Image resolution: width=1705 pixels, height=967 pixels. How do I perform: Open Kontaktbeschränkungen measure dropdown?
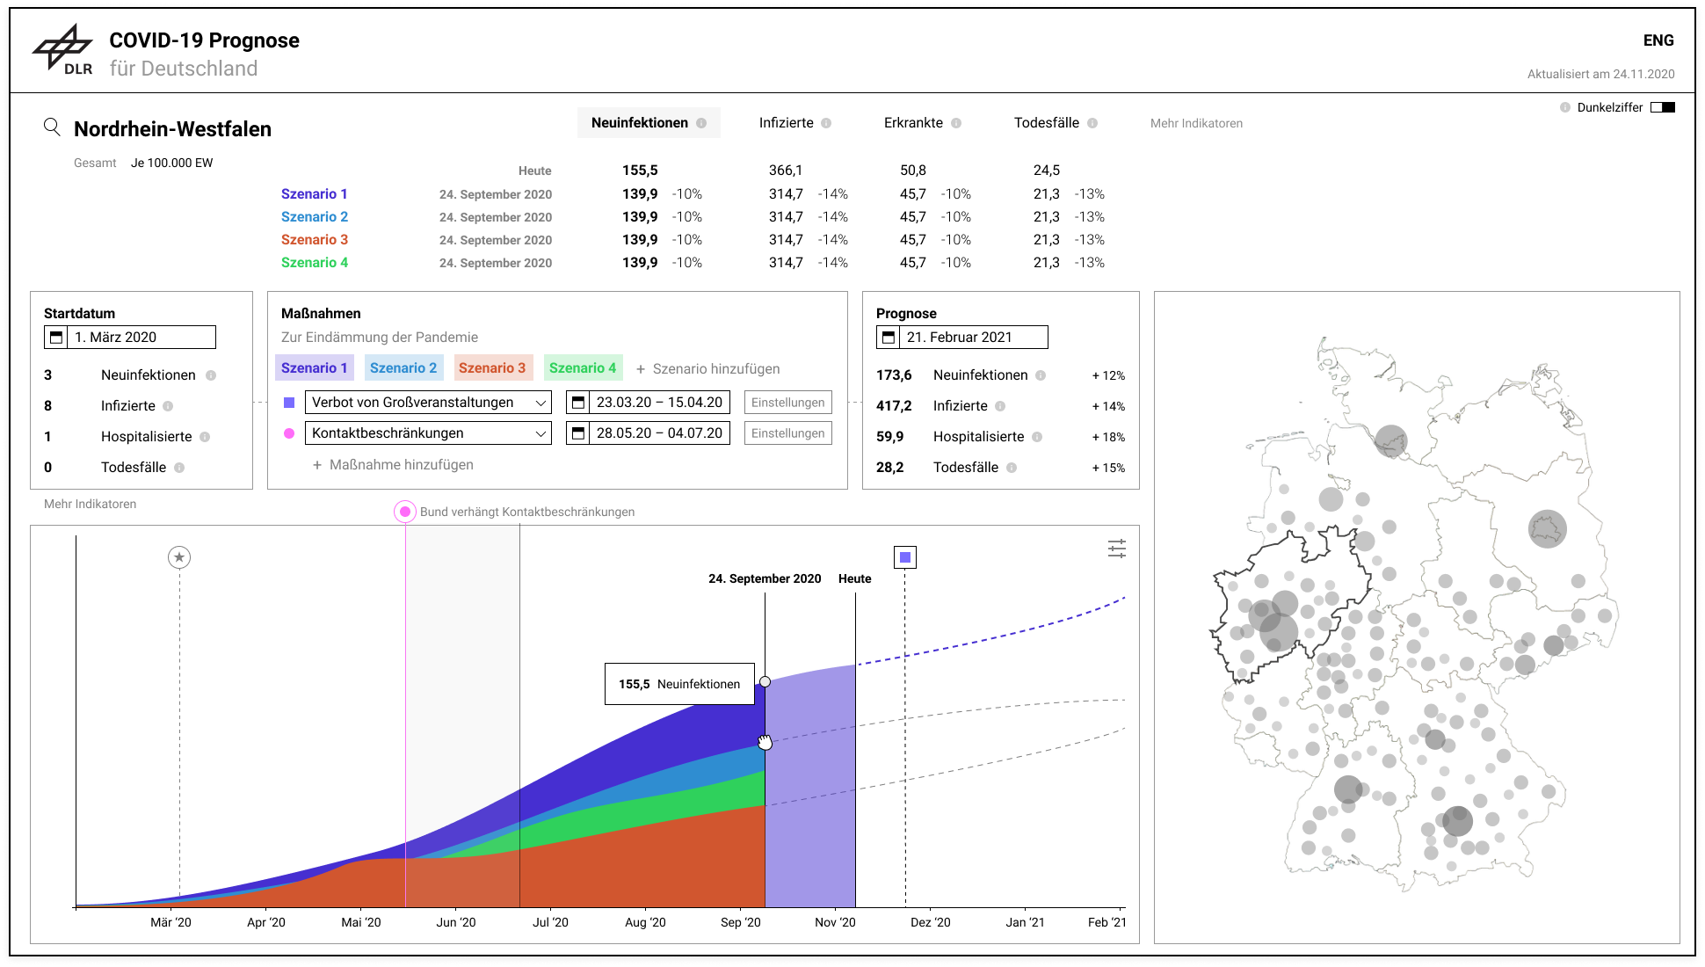pyautogui.click(x=428, y=433)
